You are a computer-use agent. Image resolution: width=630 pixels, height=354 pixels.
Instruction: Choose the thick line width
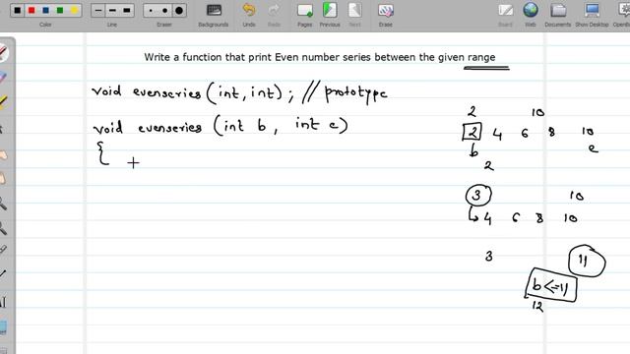[x=127, y=11]
